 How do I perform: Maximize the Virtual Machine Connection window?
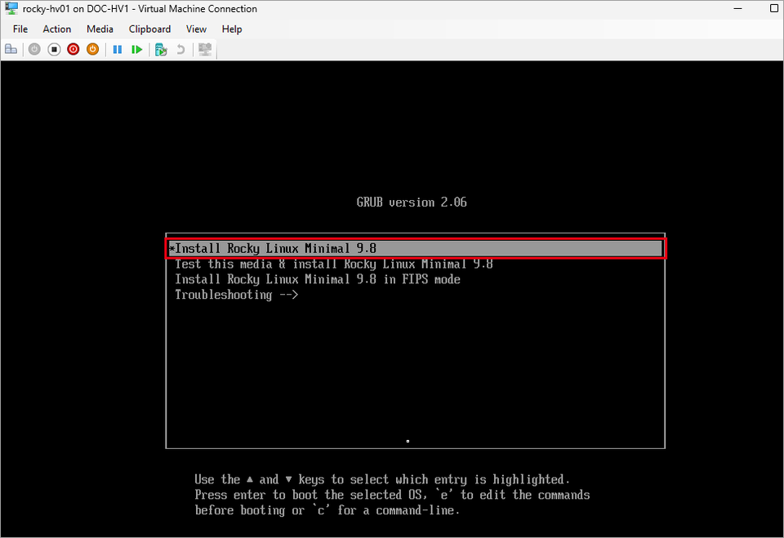[773, 8]
